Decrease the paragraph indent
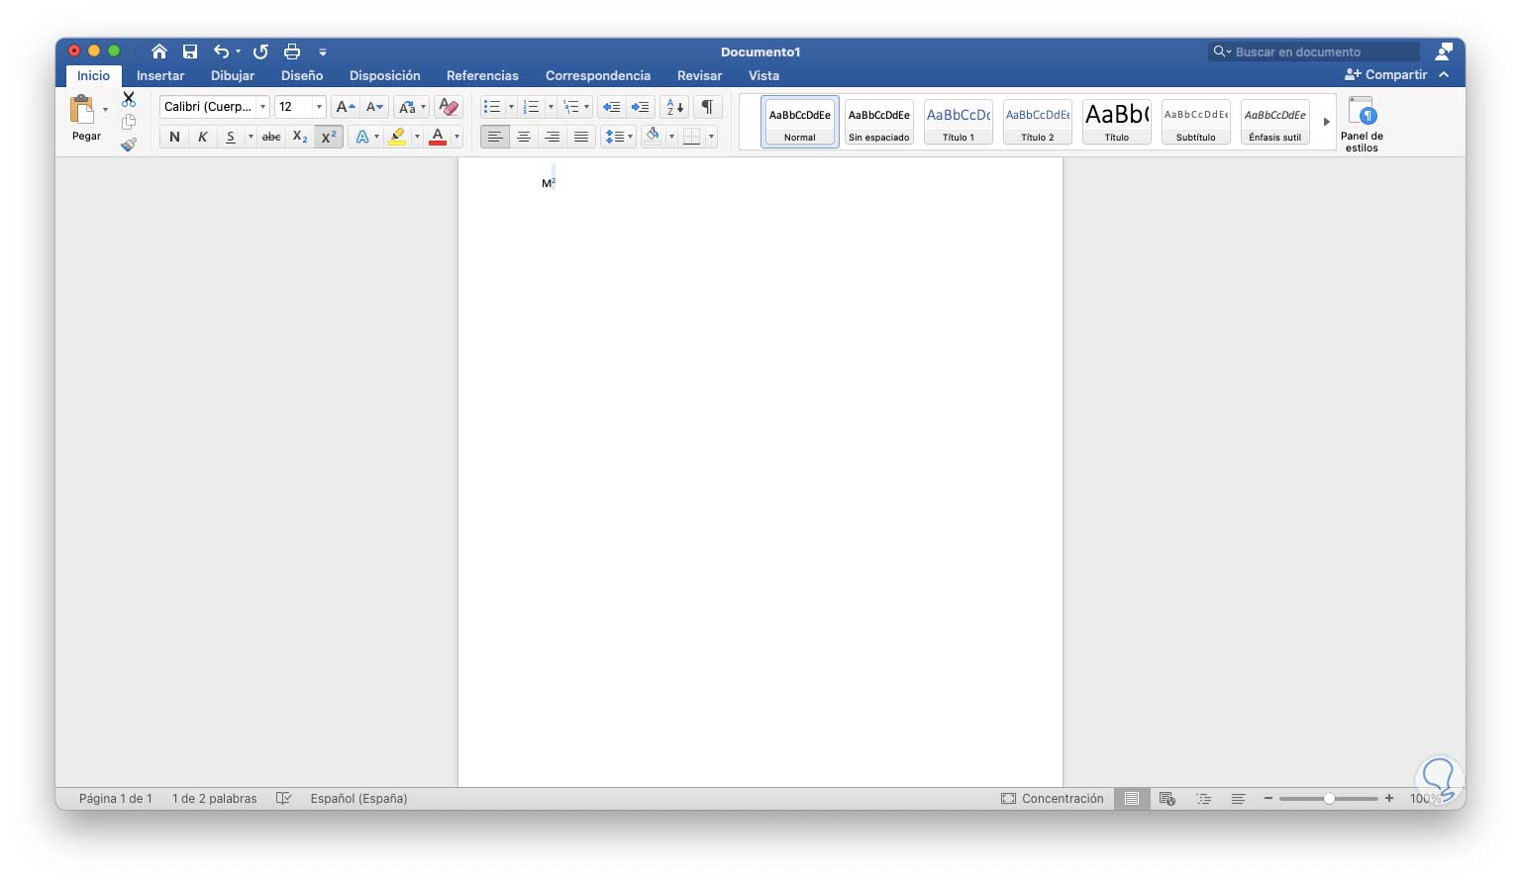The image size is (1521, 883). click(611, 107)
